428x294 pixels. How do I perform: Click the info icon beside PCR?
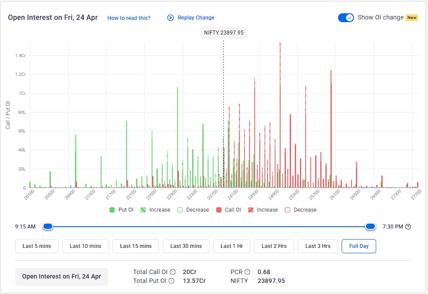click(x=247, y=272)
